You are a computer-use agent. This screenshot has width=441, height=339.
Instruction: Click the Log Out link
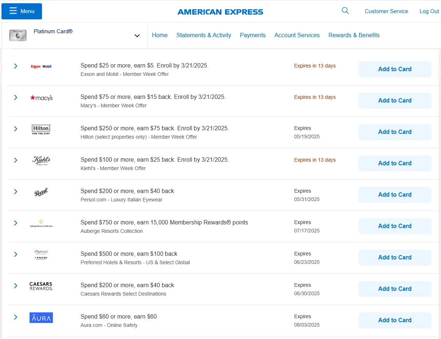click(429, 11)
